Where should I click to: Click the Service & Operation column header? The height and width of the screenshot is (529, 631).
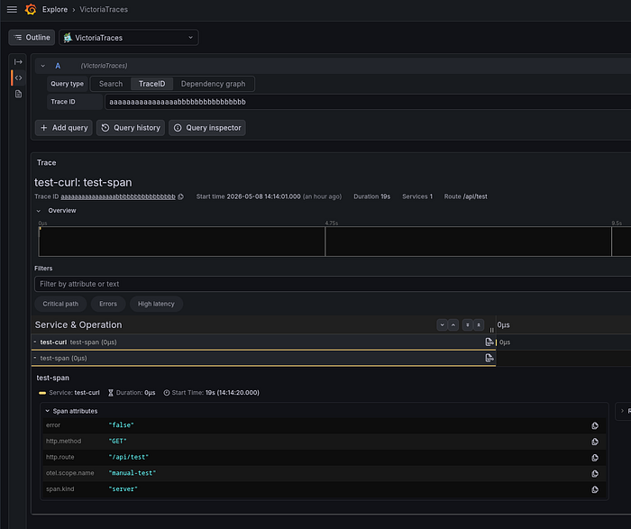78,325
